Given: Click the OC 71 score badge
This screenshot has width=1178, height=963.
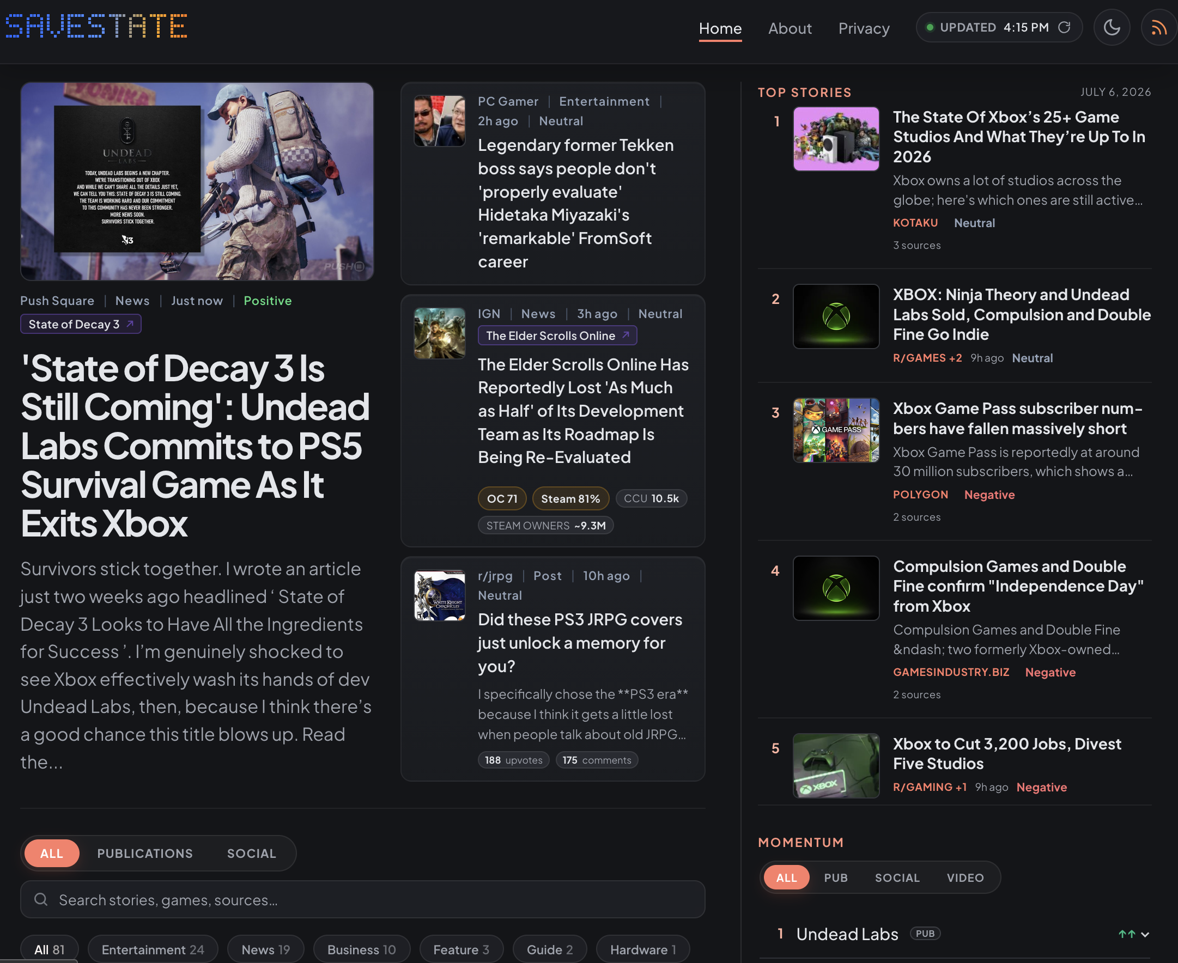Looking at the screenshot, I should click(502, 498).
